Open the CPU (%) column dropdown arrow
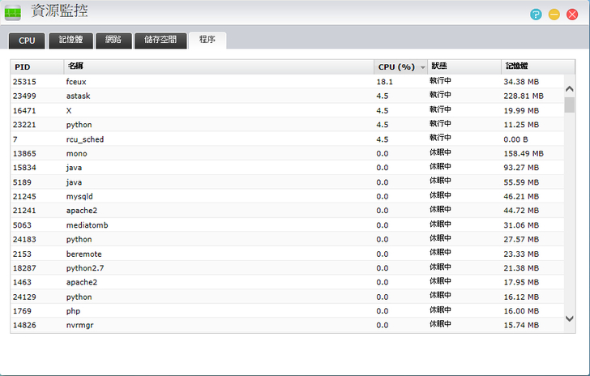This screenshot has height=376, width=590. [422, 67]
